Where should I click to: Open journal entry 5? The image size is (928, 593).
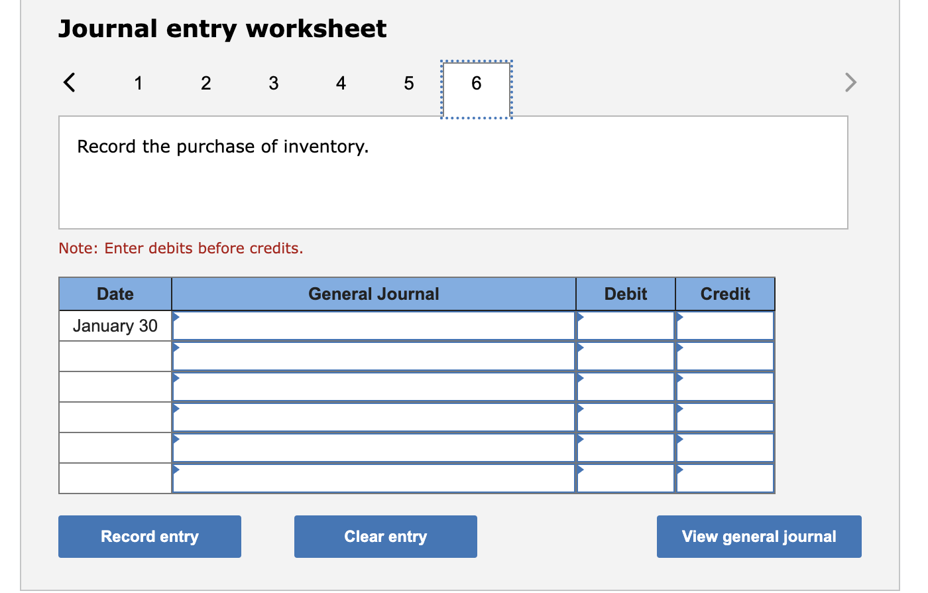[x=408, y=83]
